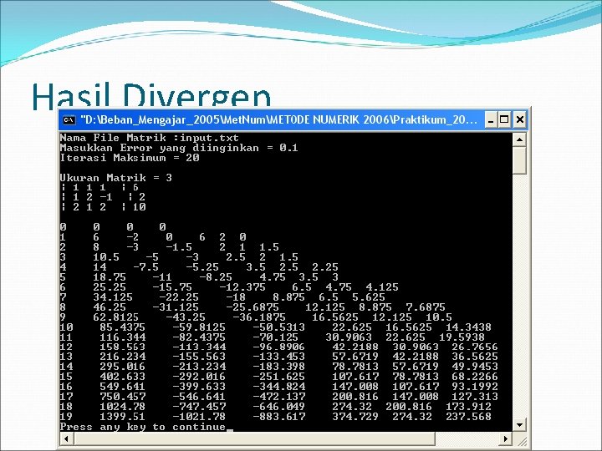Click the matrix row '1 2 -1 | 2'
602x451 pixels.
(103, 197)
